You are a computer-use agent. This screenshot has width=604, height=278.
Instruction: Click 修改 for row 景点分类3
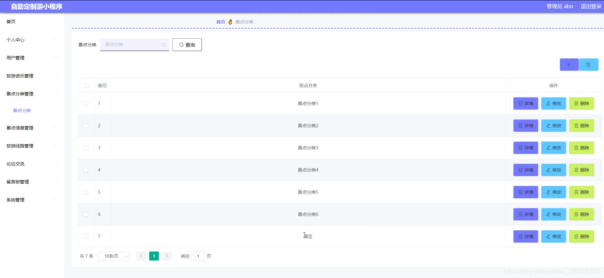click(x=554, y=148)
